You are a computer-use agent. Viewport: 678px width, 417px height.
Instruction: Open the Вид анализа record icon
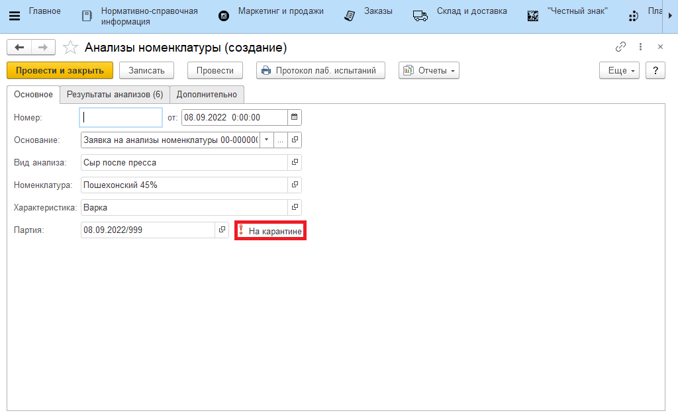(295, 162)
